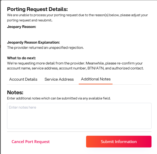Select the Additional Notes tab

(x=96, y=79)
